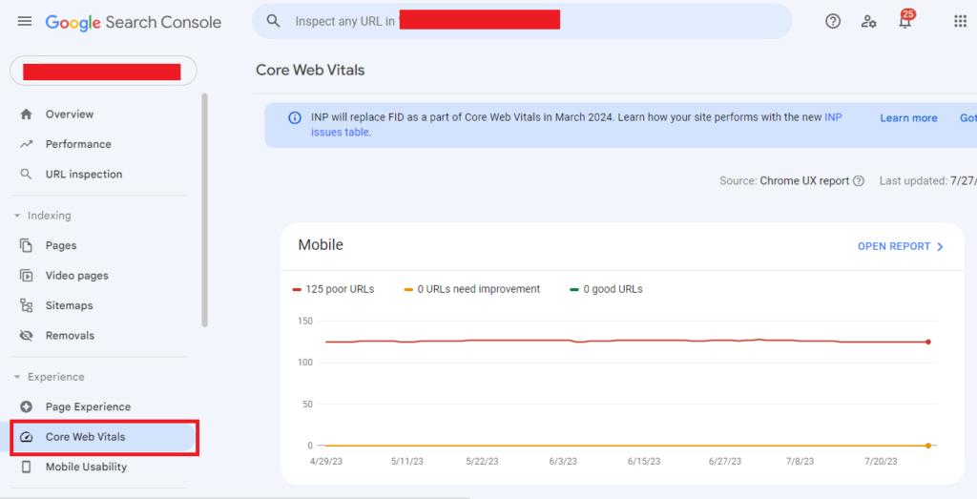This screenshot has height=499, width=977.
Task: Click the URL inspection magnifier icon
Action: coord(26,174)
